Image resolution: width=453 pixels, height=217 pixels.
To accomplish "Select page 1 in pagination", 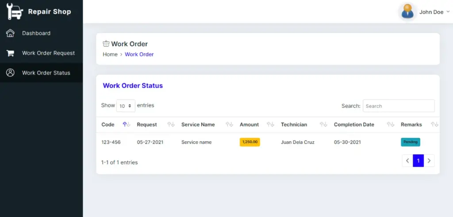I will 418,161.
